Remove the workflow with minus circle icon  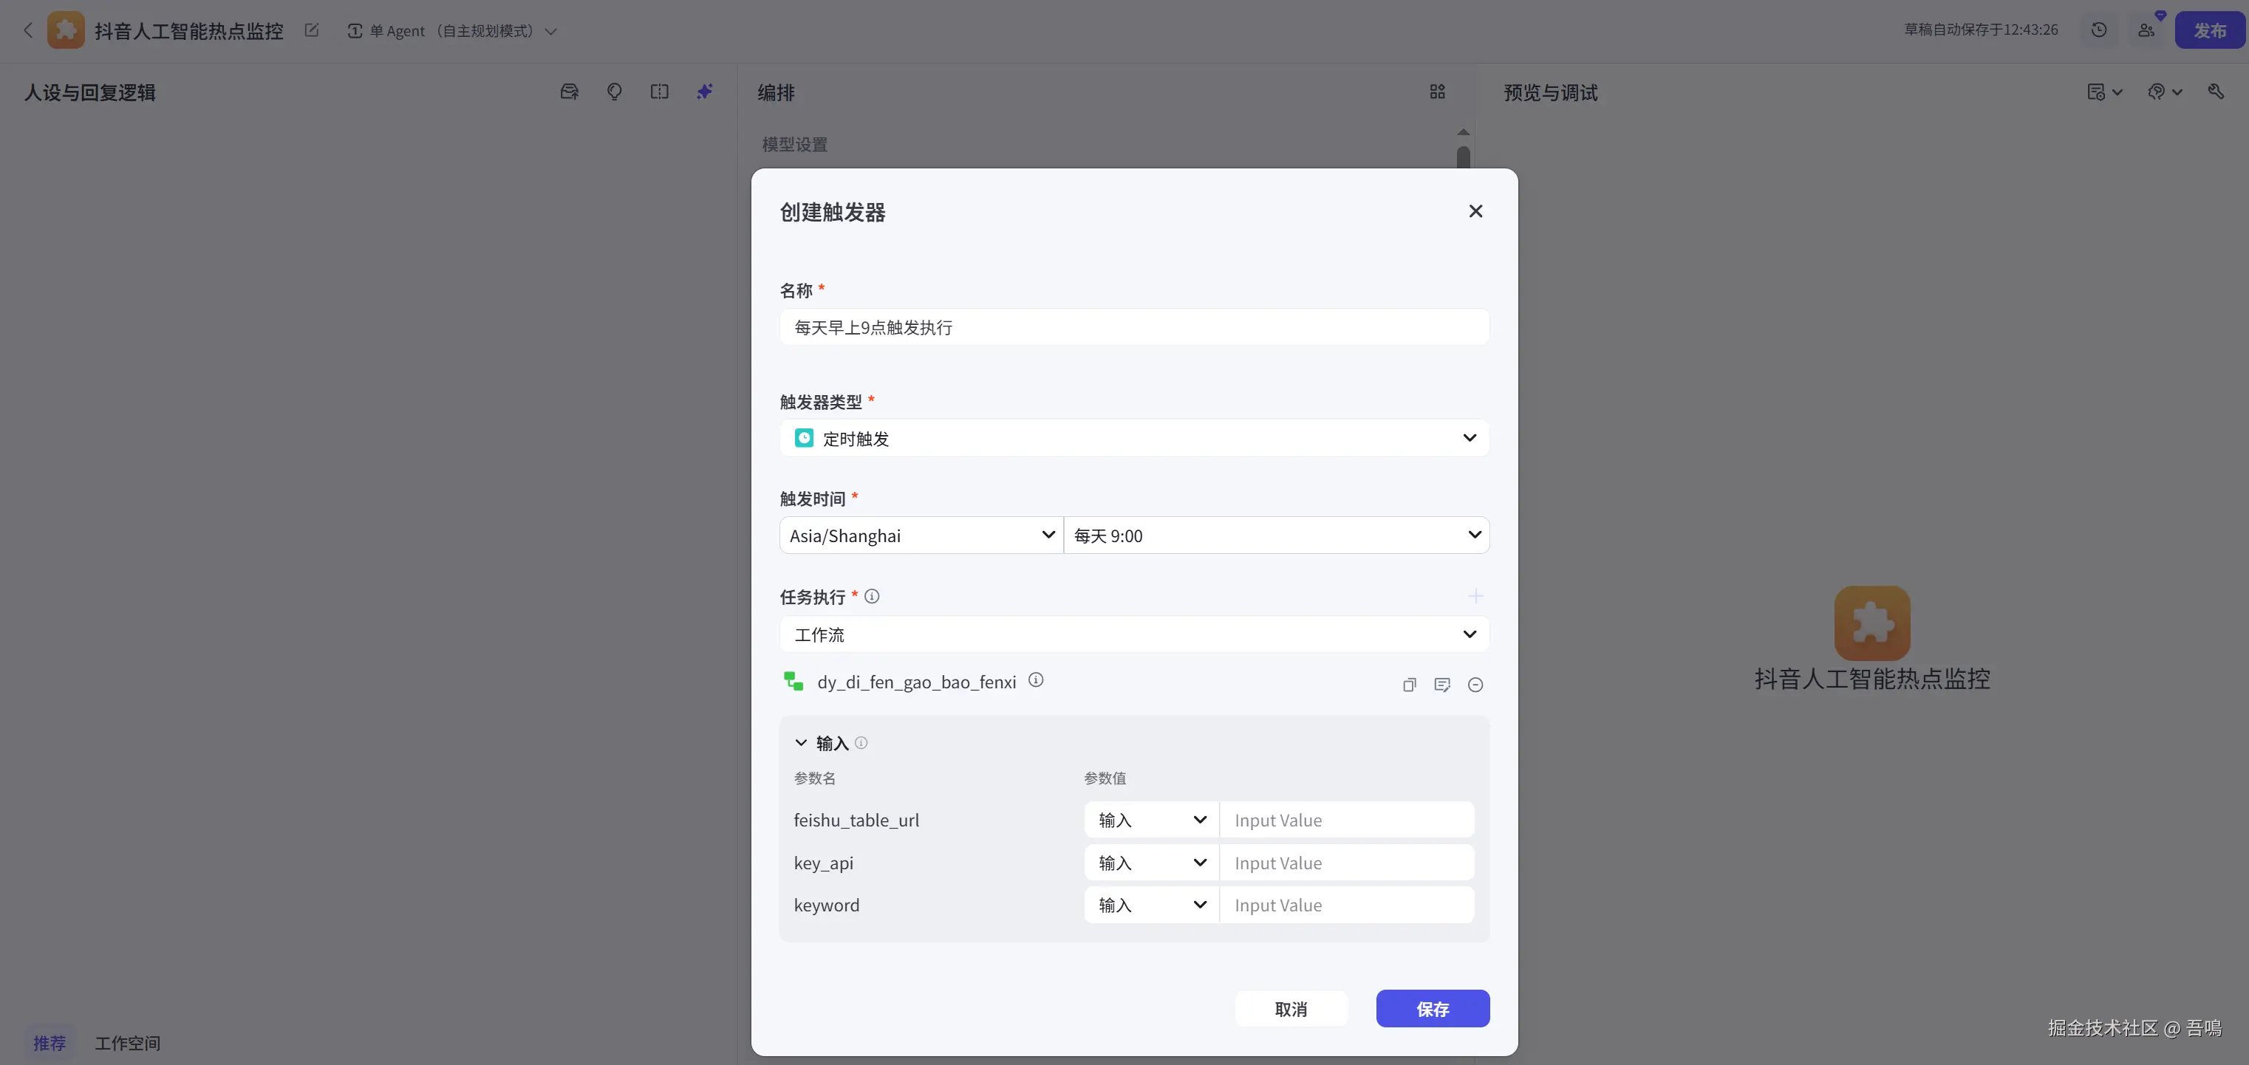[x=1475, y=685]
